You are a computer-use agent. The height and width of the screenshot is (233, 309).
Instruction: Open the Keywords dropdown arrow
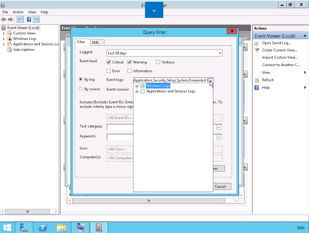(x=219, y=137)
